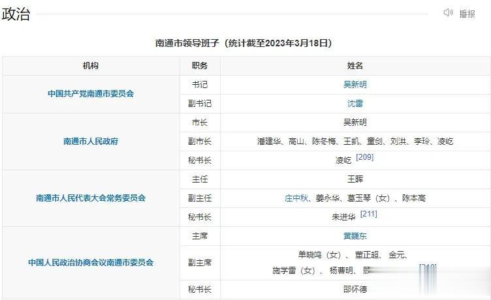Image resolution: width=491 pixels, height=300 pixels.
Task: Click the name 葛玉琴（女） in the 副主任 row
Action: [368, 198]
